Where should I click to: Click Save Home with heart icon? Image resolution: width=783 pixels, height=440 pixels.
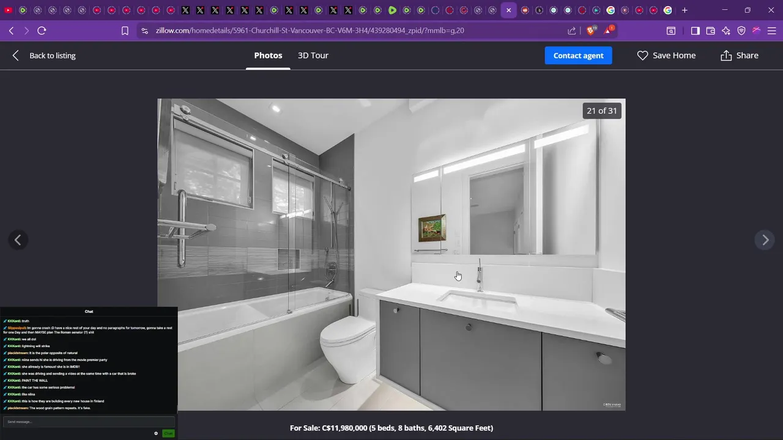[666, 56]
